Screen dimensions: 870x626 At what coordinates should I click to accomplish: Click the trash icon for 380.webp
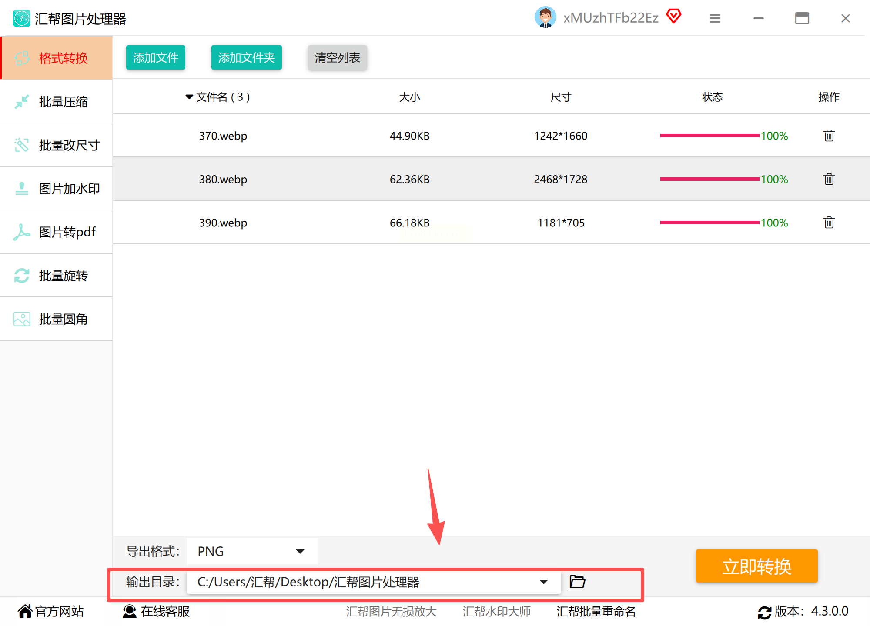[x=829, y=179]
